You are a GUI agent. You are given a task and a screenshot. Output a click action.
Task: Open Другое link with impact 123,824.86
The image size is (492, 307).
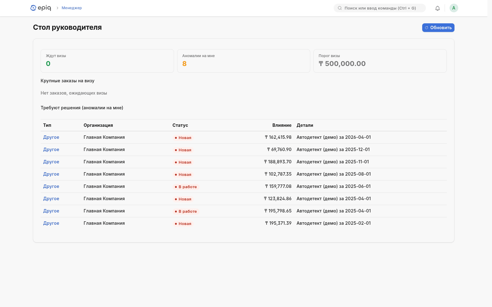(x=51, y=199)
